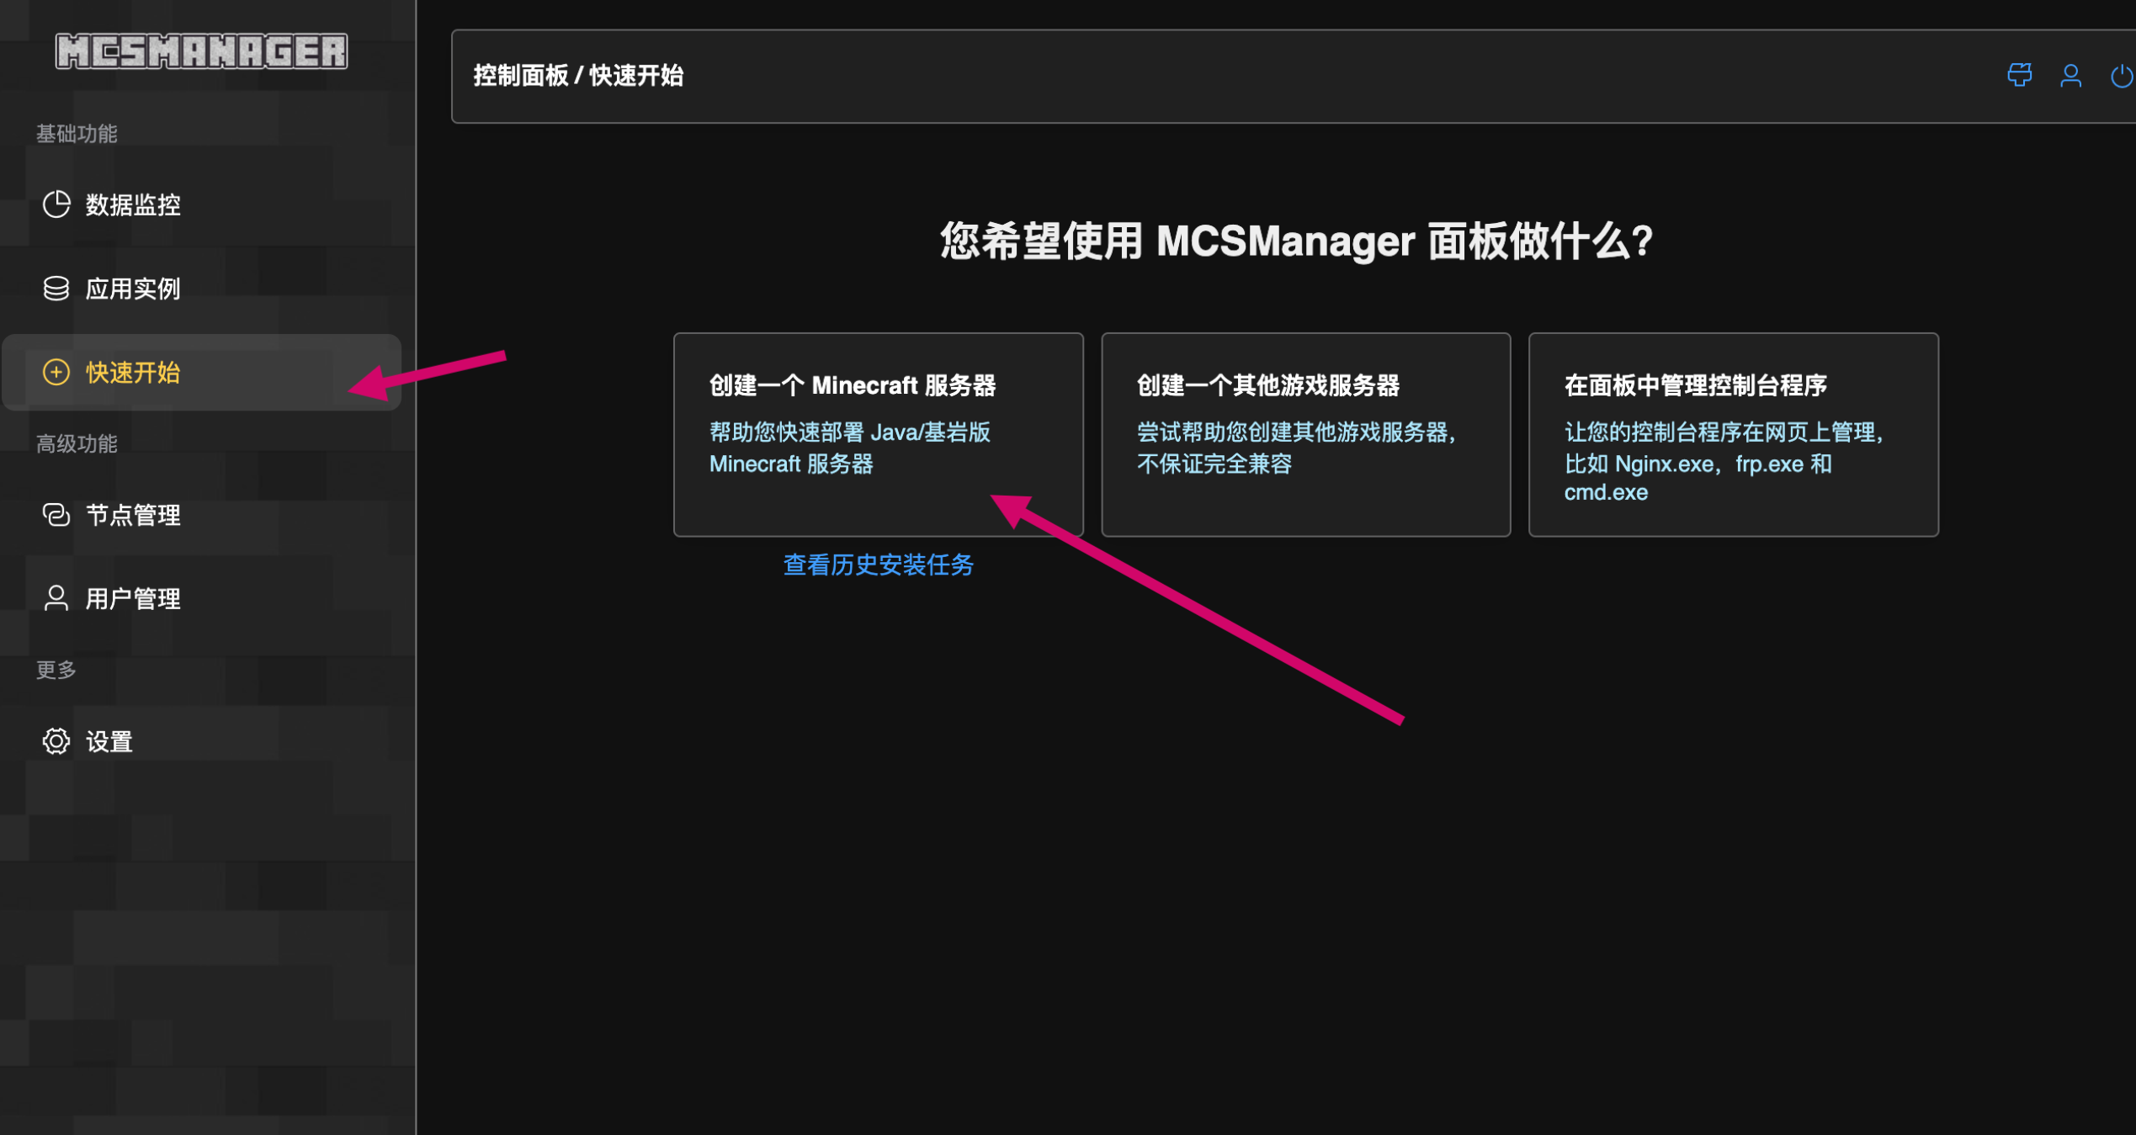Click the gear icon for 设置
The width and height of the screenshot is (2136, 1135).
coord(56,741)
